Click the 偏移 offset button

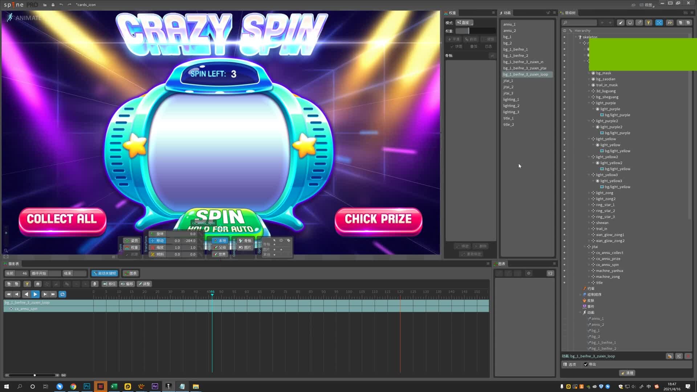(127, 284)
